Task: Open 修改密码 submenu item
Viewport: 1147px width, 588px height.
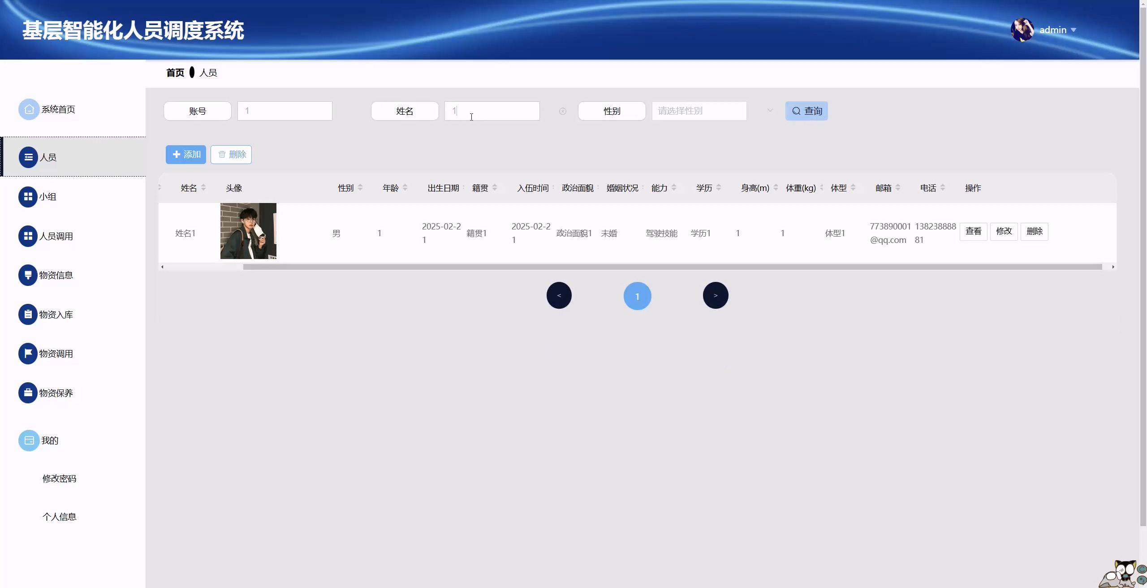Action: point(59,479)
